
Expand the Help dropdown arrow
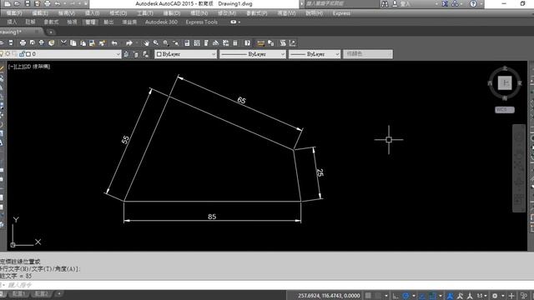coord(481,3)
